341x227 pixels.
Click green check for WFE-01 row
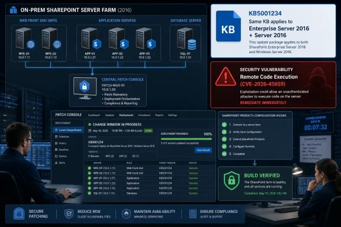(89, 168)
